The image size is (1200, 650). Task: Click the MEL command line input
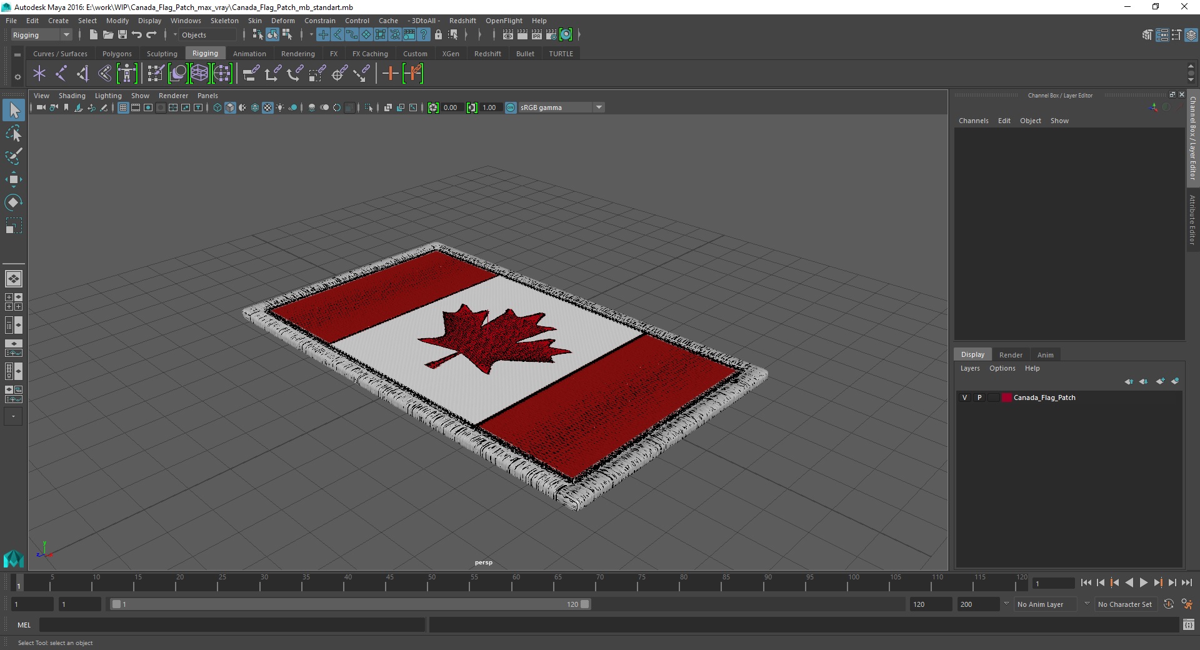(x=232, y=624)
